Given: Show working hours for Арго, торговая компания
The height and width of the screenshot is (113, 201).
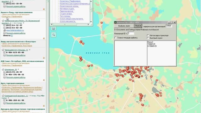Looking at the screenshot, I should coord(16,103).
